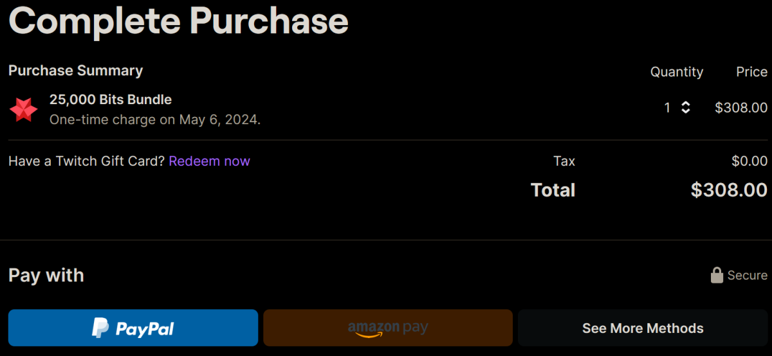Viewport: 772px width, 356px height.
Task: Click the Redeem now link
Action: coord(209,161)
